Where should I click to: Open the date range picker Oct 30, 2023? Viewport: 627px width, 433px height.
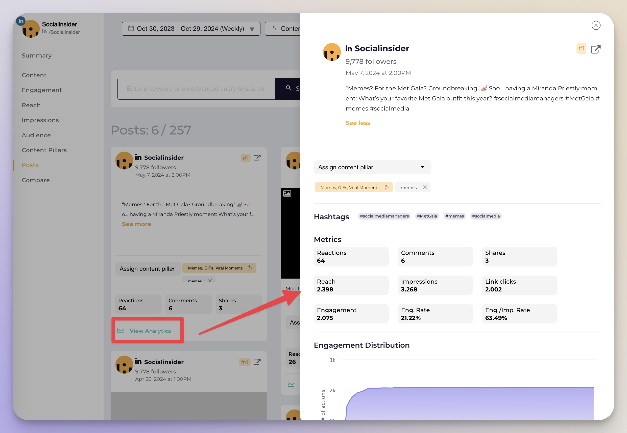(x=191, y=29)
